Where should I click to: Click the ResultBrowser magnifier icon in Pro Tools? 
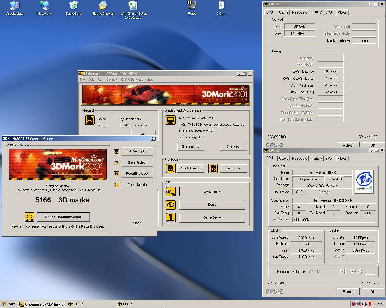171,168
